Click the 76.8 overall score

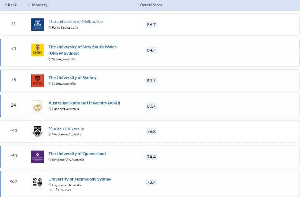(x=151, y=132)
